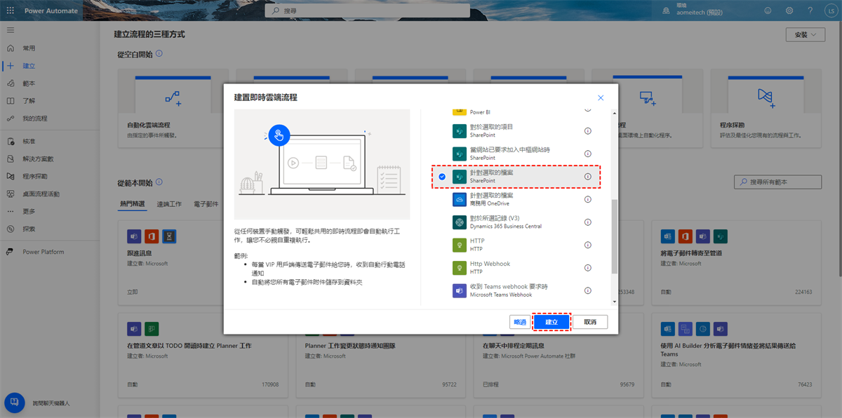Open the 安裝 dropdown

pos(806,34)
